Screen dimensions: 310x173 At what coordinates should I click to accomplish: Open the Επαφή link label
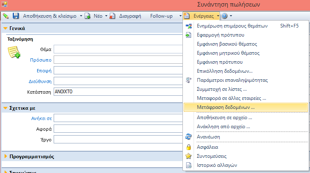pyautogui.click(x=44, y=71)
